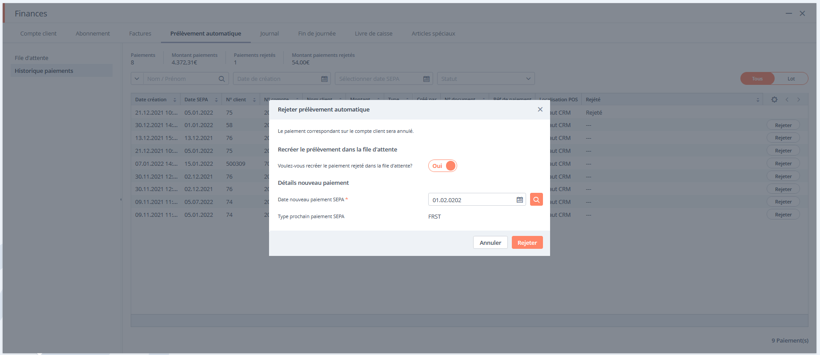Click Rejeter for row dated 30.12.2021
The height and width of the screenshot is (355, 820).
[x=783, y=125]
